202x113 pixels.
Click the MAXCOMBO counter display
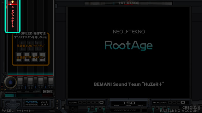point(170,103)
